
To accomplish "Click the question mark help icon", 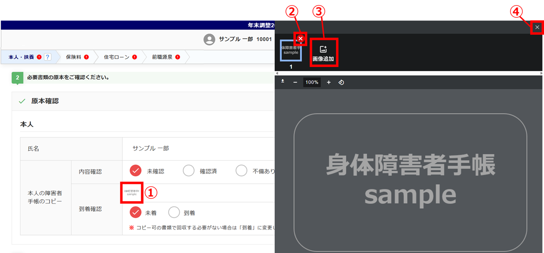I will 47,57.
